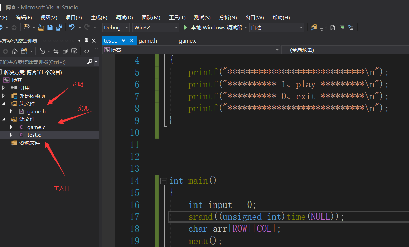Expand the 引用 references node
Screen dimensions: 409x247
pos(4,88)
